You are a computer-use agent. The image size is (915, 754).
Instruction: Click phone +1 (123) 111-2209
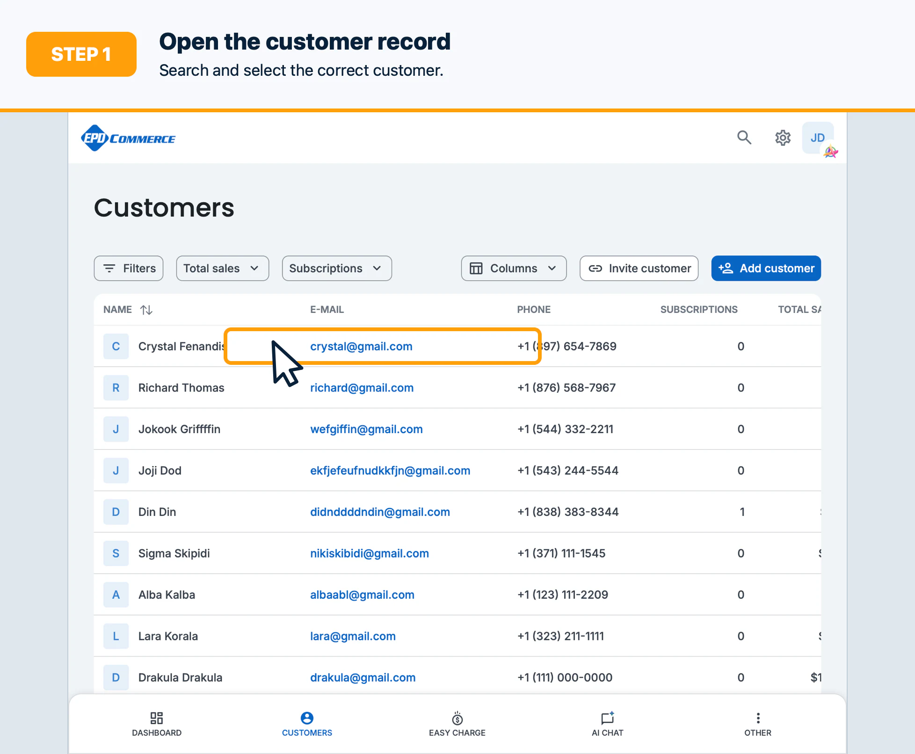562,594
